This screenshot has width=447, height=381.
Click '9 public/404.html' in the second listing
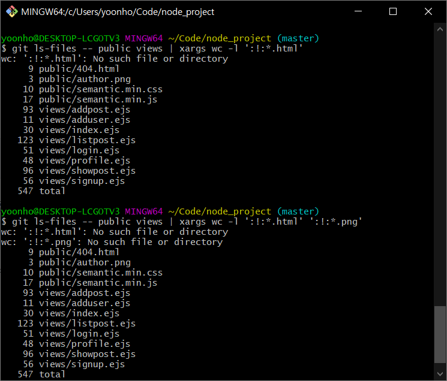[74, 252]
